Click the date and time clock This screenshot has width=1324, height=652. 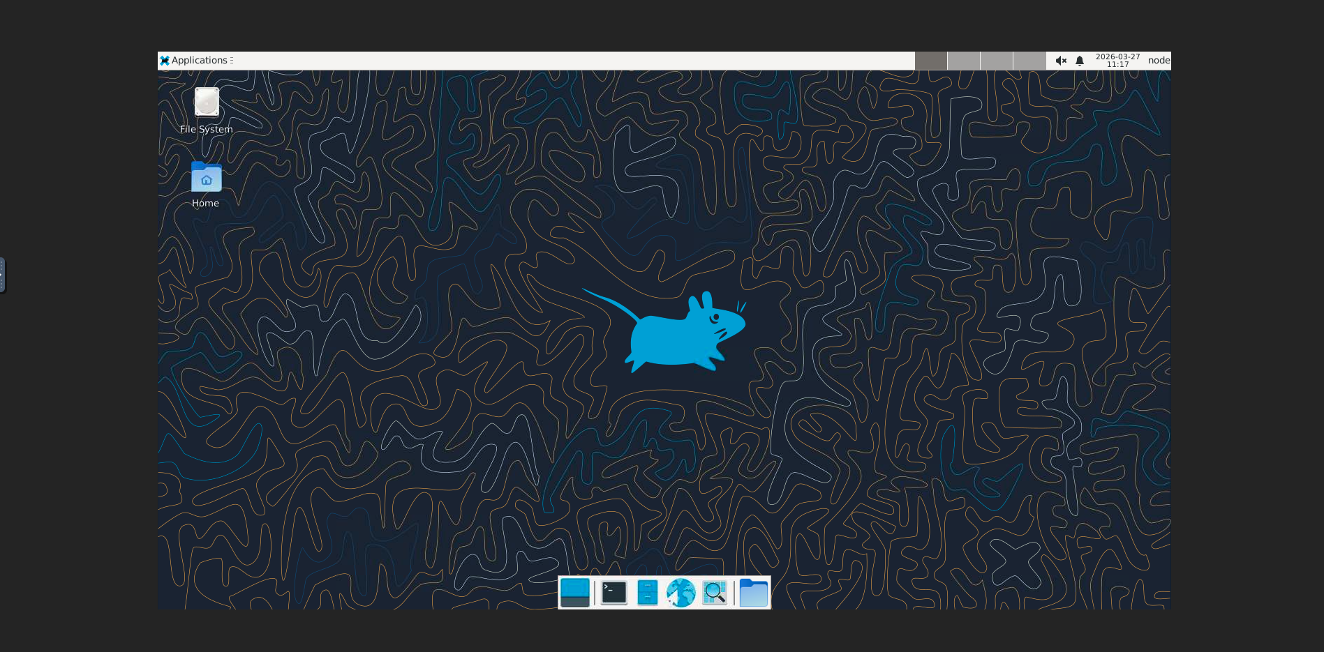click(x=1117, y=61)
